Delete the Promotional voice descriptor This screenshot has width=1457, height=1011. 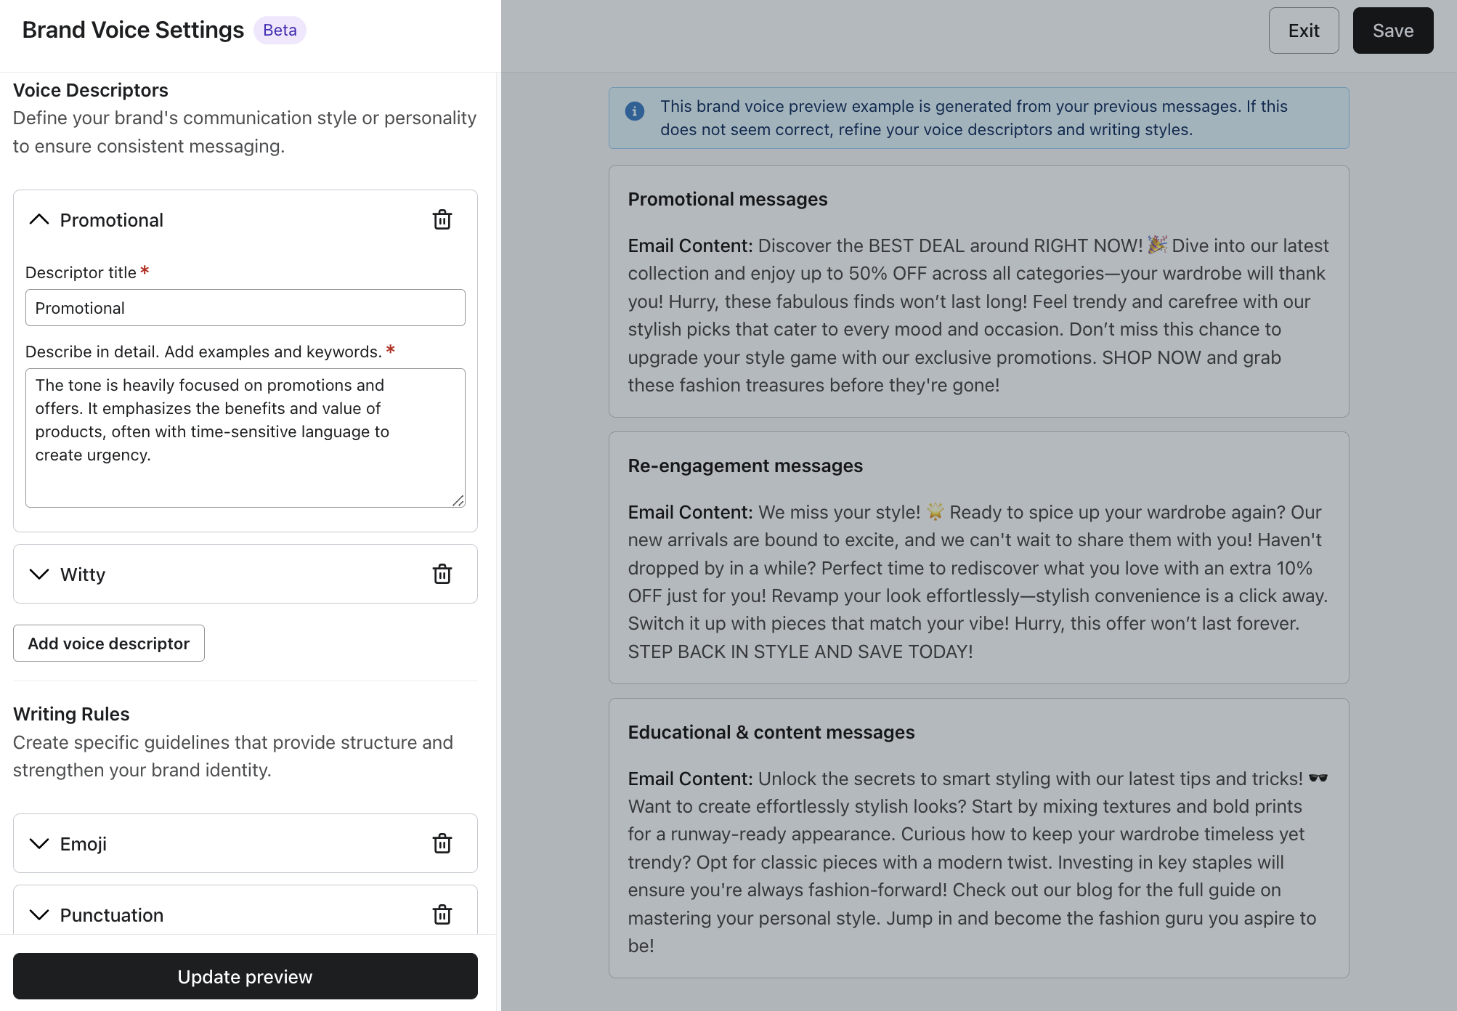442,220
